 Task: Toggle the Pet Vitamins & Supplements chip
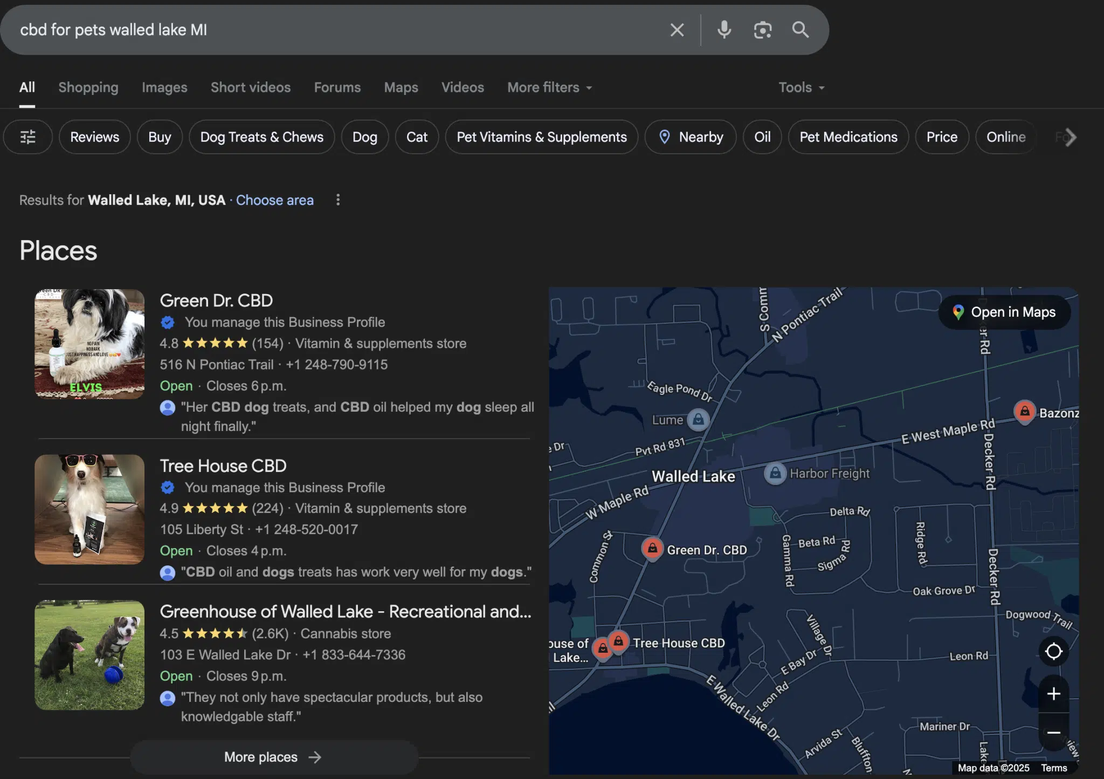coord(542,137)
